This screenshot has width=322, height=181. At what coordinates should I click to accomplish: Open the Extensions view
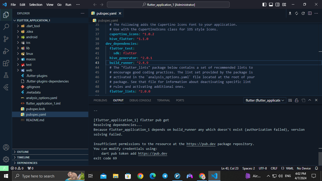(6, 63)
